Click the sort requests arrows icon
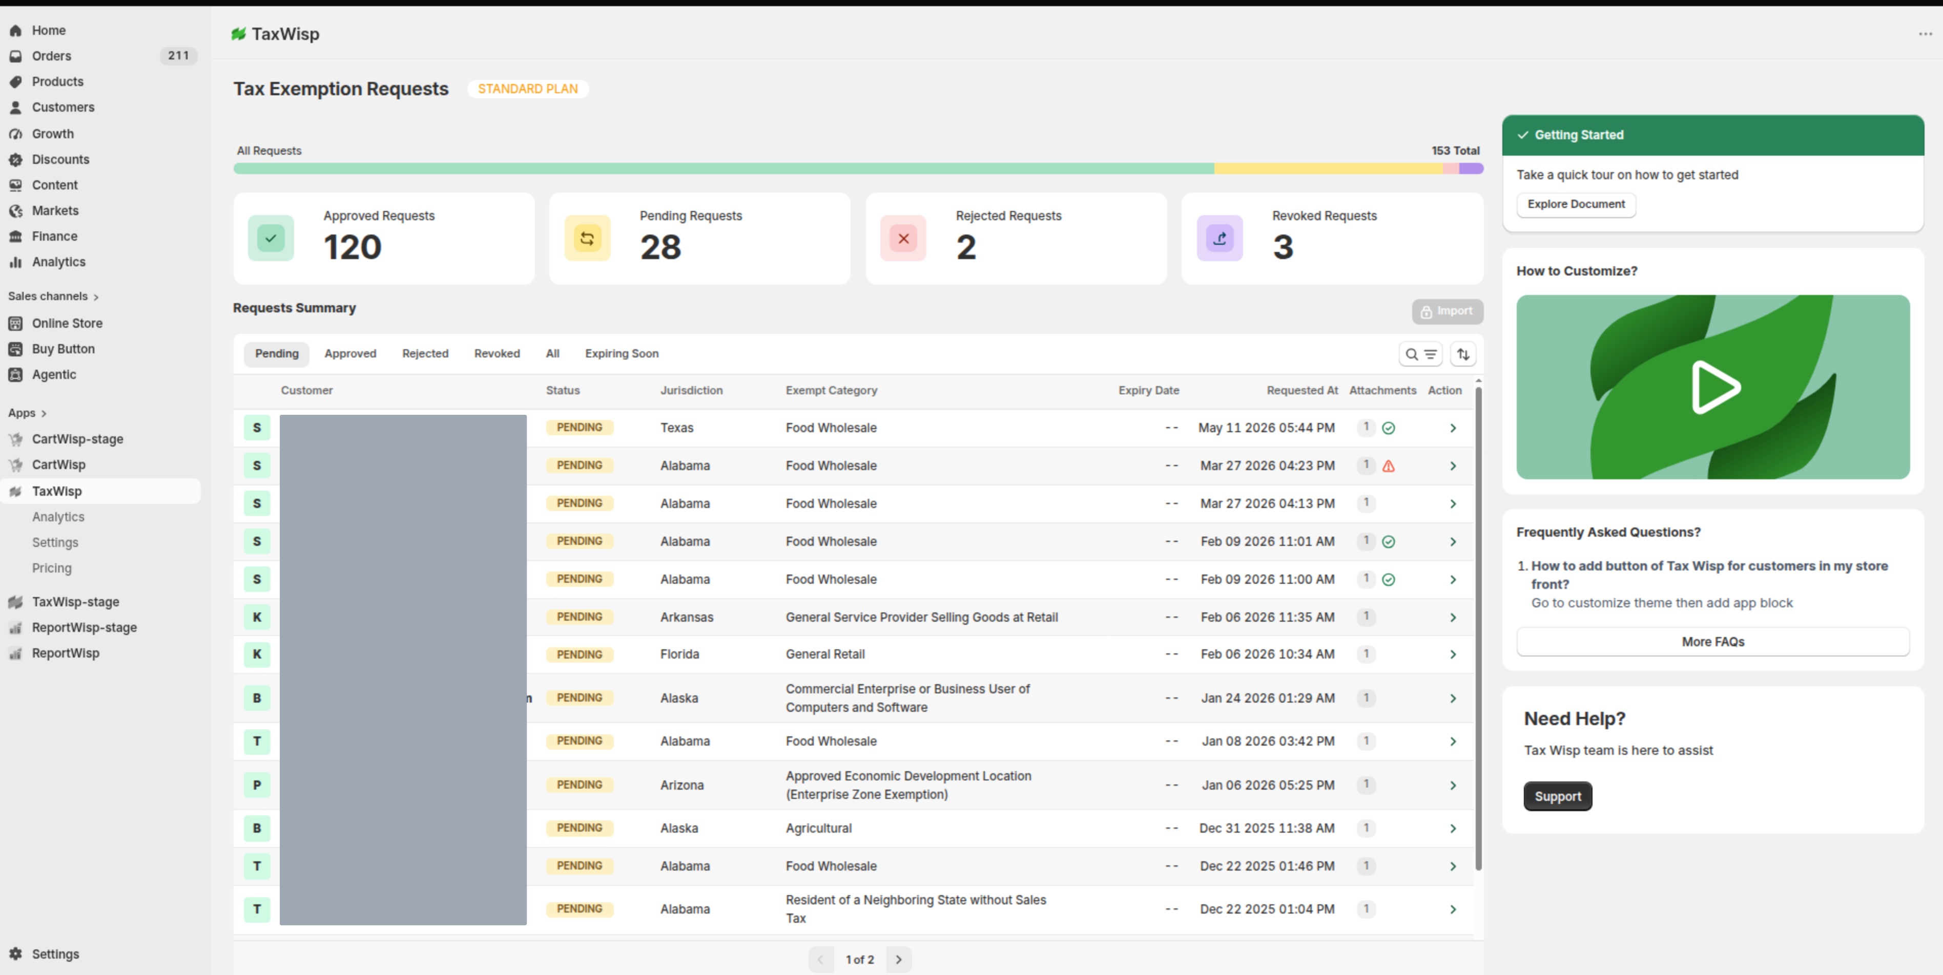The height and width of the screenshot is (975, 1943). [1463, 354]
